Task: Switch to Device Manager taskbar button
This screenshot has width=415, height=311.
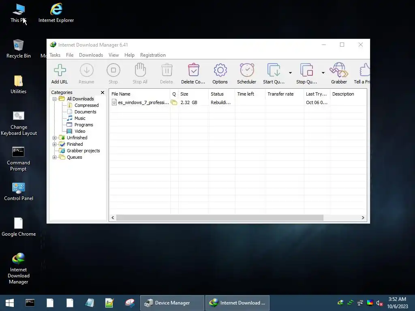Action: [172, 303]
